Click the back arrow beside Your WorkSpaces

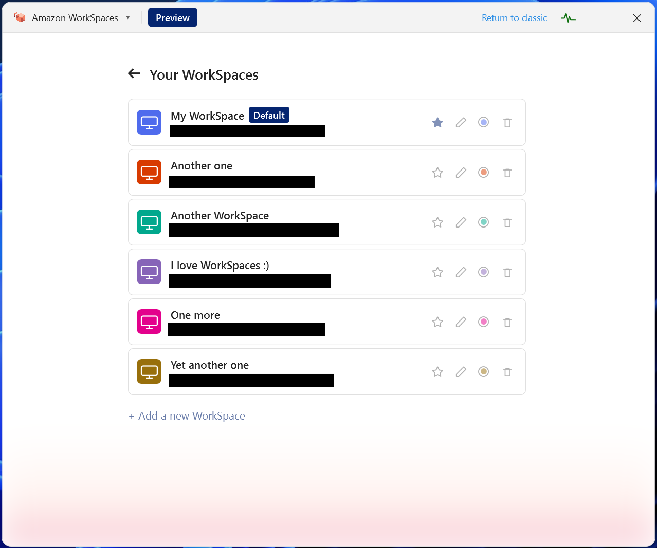click(x=134, y=73)
